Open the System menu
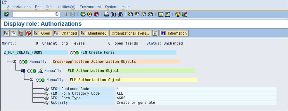Screen dimensions: 288x111 (x=111, y=7)
